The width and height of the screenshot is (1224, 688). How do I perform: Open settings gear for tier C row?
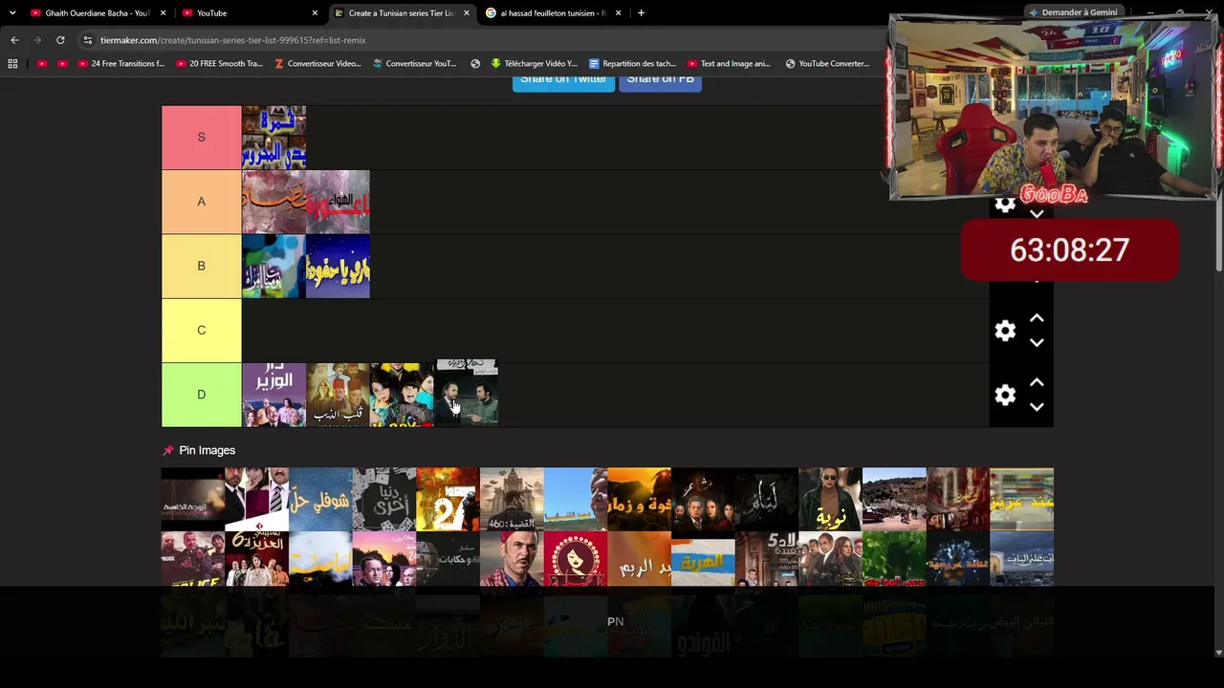click(x=1005, y=331)
